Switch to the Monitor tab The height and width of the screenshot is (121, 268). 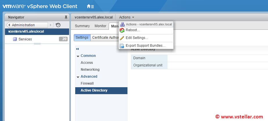coord(100,26)
